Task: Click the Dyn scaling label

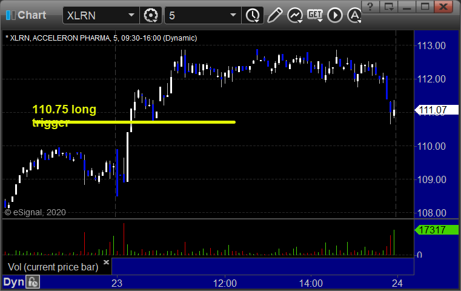Action: coord(13,282)
